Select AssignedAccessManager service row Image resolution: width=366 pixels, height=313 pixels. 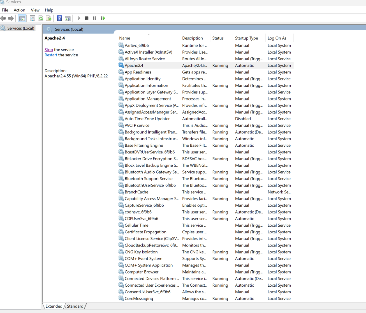(205, 112)
